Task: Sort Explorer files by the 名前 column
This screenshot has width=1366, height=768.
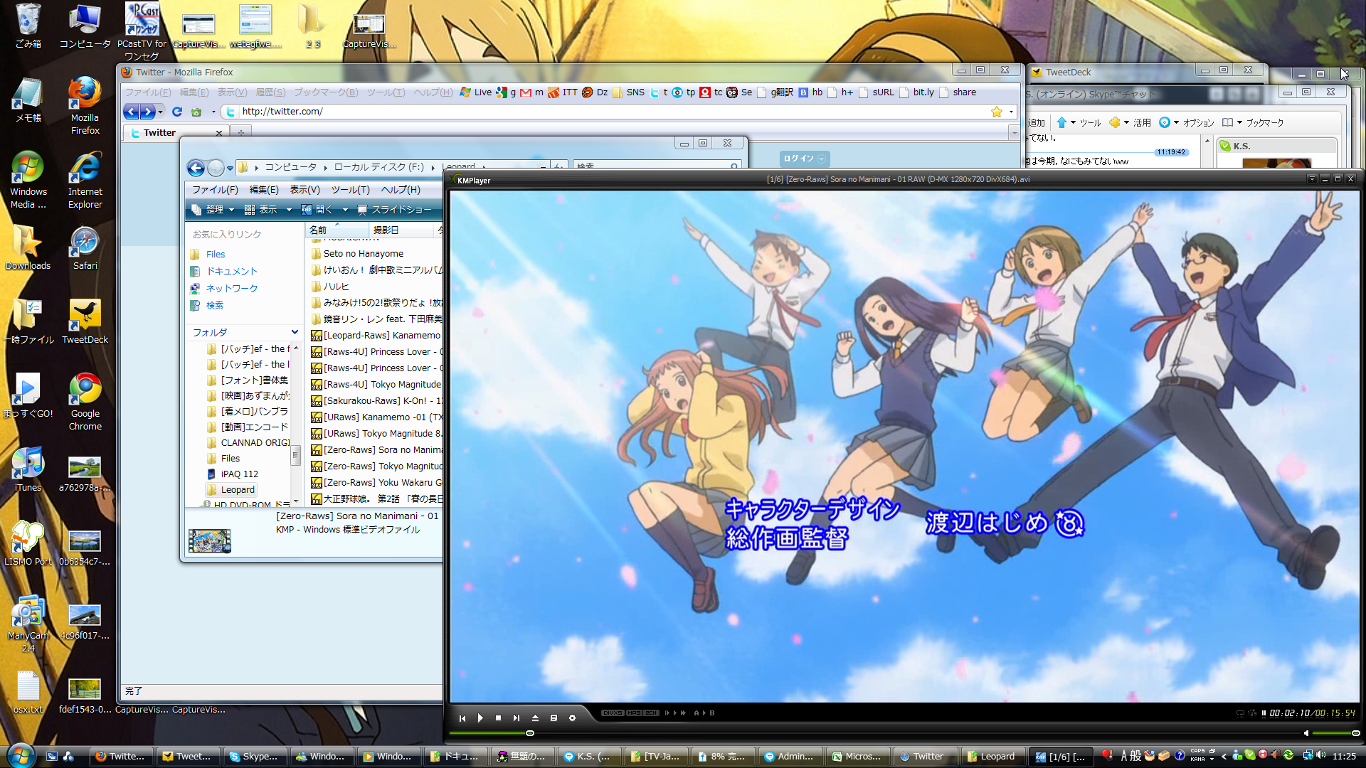Action: 337,230
